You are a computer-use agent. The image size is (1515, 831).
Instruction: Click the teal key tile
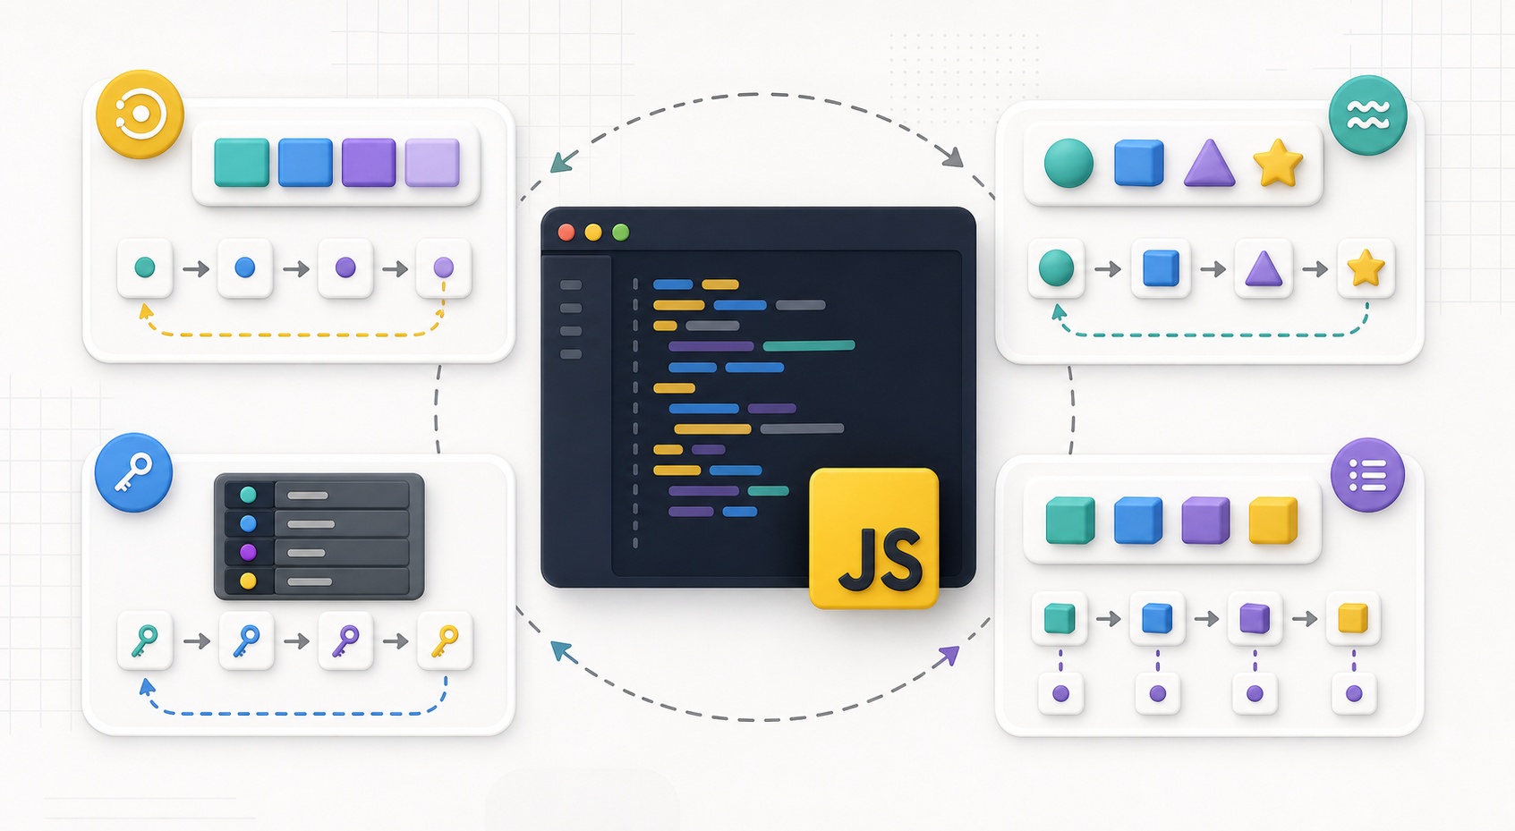[145, 640]
